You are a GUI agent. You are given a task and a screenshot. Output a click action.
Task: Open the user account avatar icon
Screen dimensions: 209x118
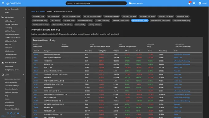pos(200,3)
